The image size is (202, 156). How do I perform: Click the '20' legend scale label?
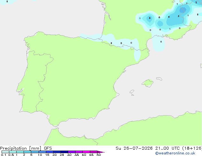pos(54,155)
